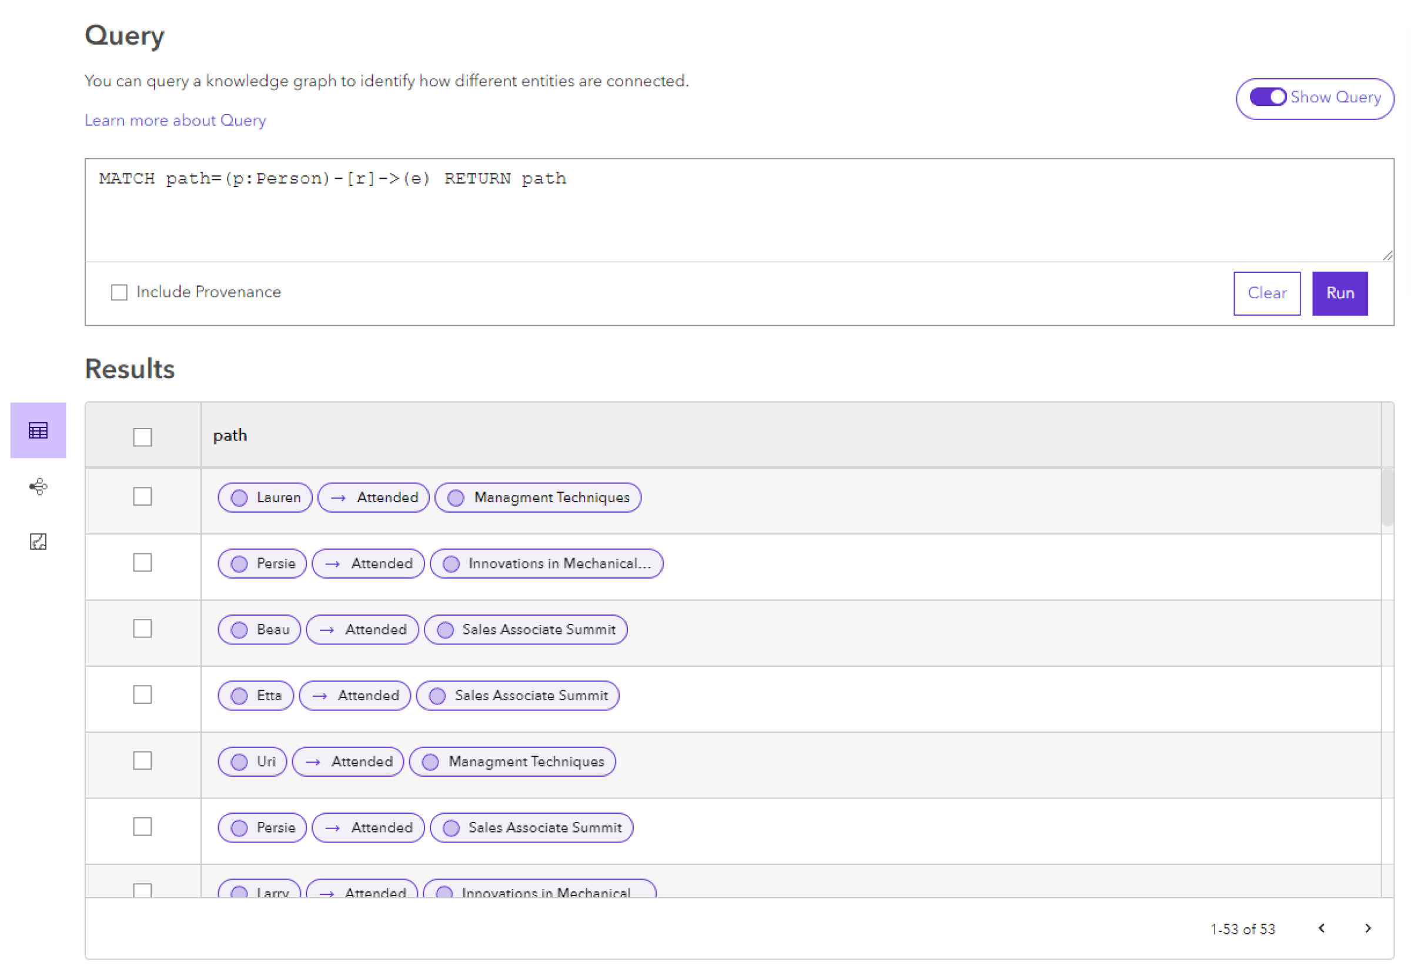Select checkbox next to Lauren path row
Image resolution: width=1411 pixels, height=966 pixels.
tap(143, 496)
